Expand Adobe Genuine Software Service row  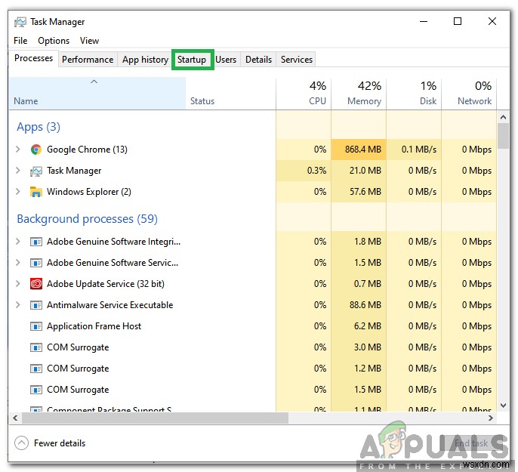point(18,263)
